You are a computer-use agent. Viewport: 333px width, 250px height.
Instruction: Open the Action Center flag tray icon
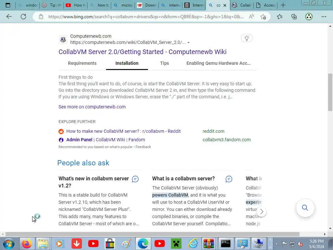click(x=284, y=244)
